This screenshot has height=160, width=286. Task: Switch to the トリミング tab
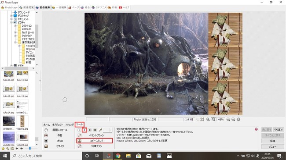click(70, 125)
